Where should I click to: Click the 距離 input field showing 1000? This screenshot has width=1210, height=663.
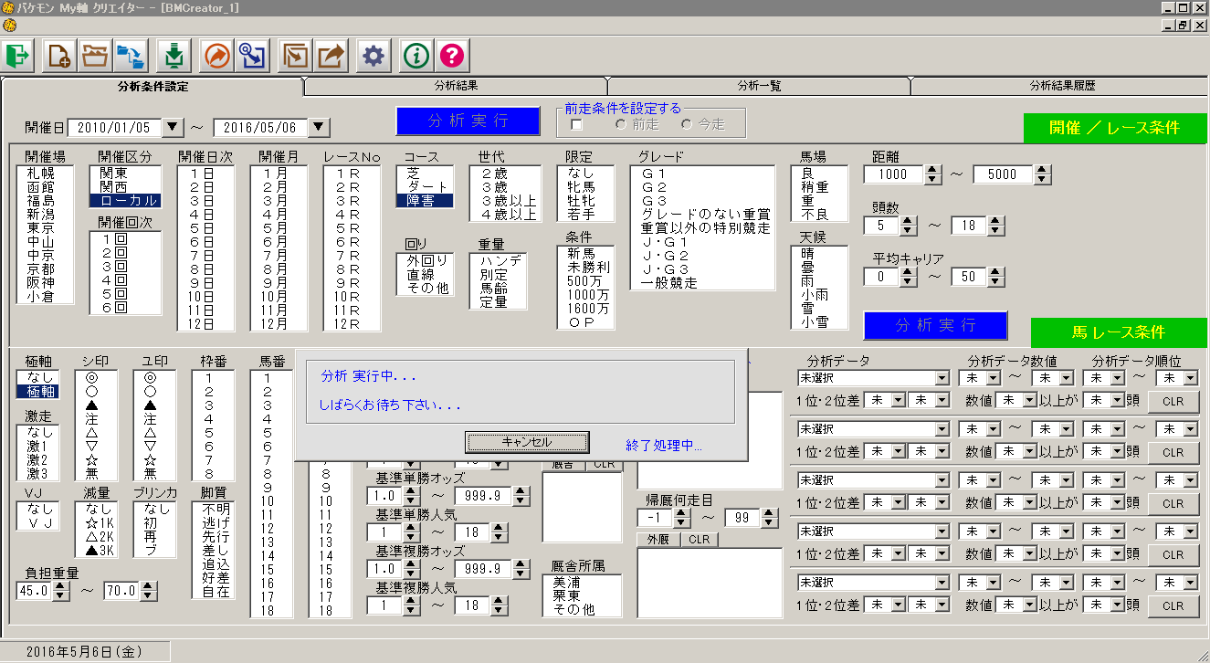pyautogui.click(x=894, y=174)
